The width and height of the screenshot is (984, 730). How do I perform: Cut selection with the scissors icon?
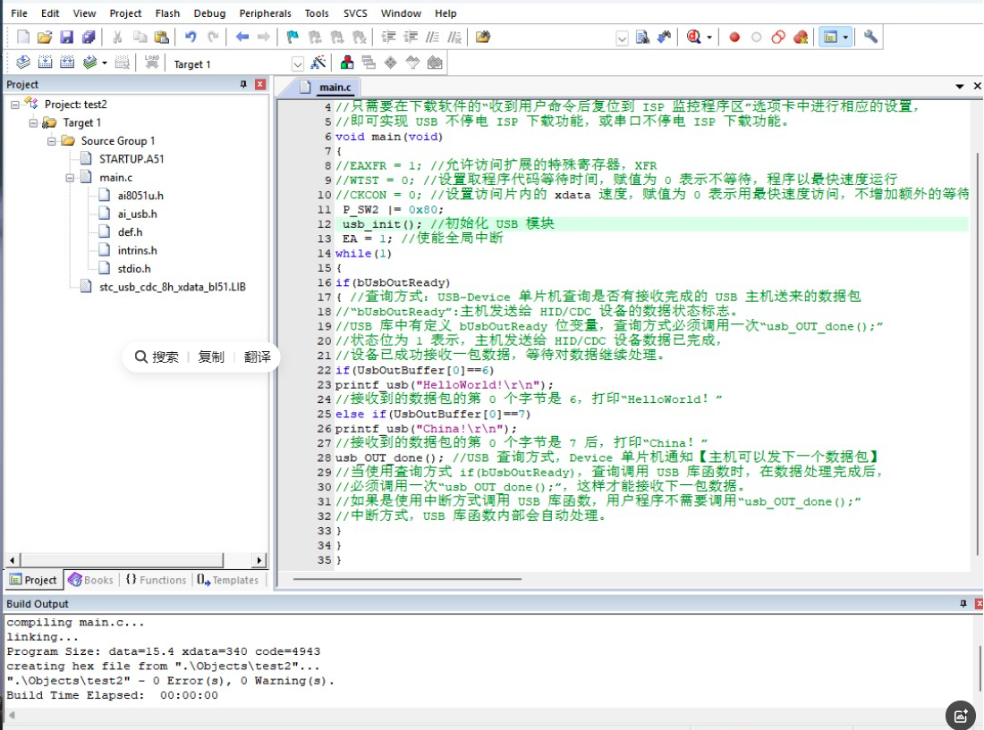pos(117,37)
